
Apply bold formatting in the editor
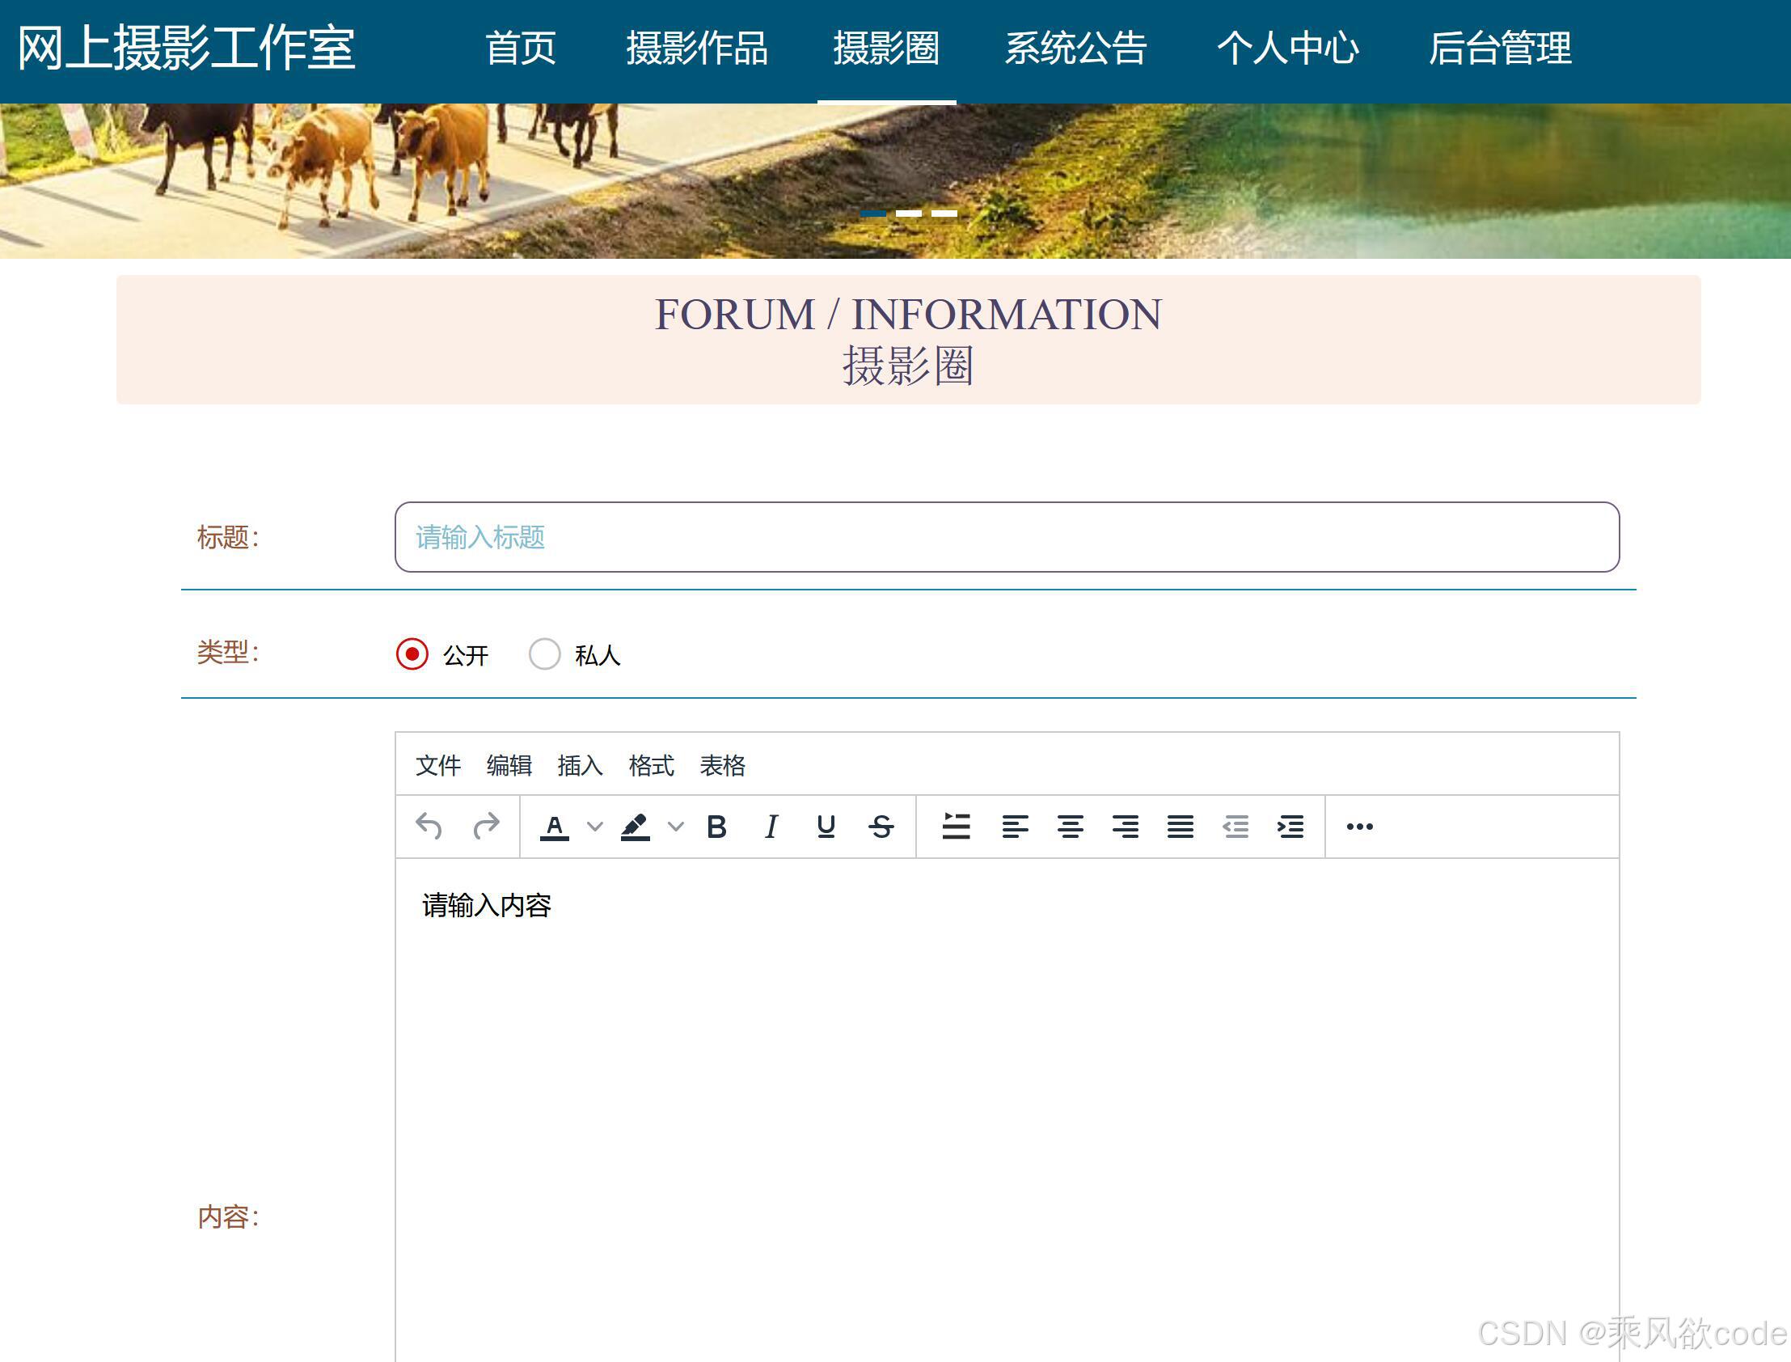(x=716, y=827)
